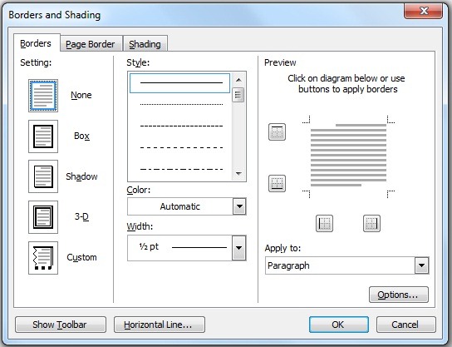Click the Style list scroll-down arrow
This screenshot has width=452, height=347.
[x=238, y=173]
